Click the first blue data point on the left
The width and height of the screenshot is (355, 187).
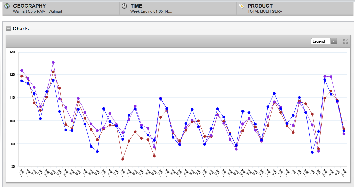[22, 81]
